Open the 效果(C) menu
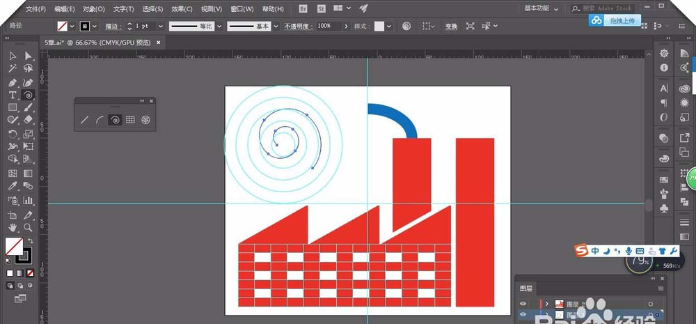 (x=182, y=9)
